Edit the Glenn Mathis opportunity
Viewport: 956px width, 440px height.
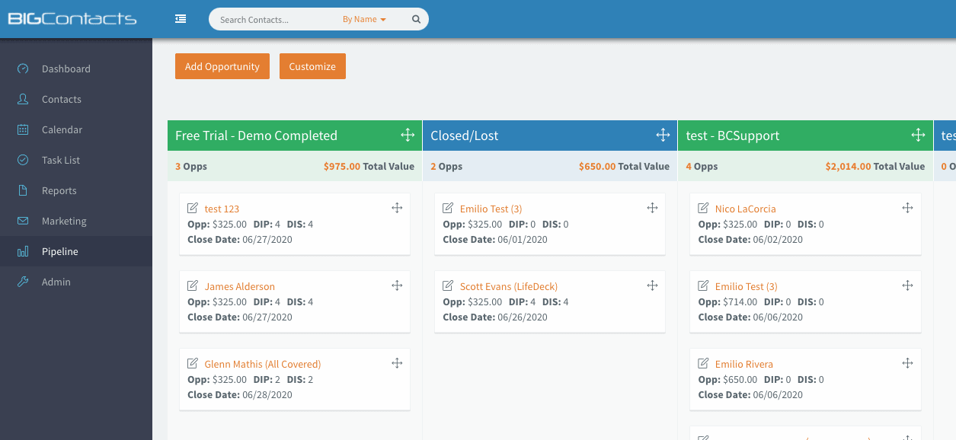pyautogui.click(x=193, y=363)
